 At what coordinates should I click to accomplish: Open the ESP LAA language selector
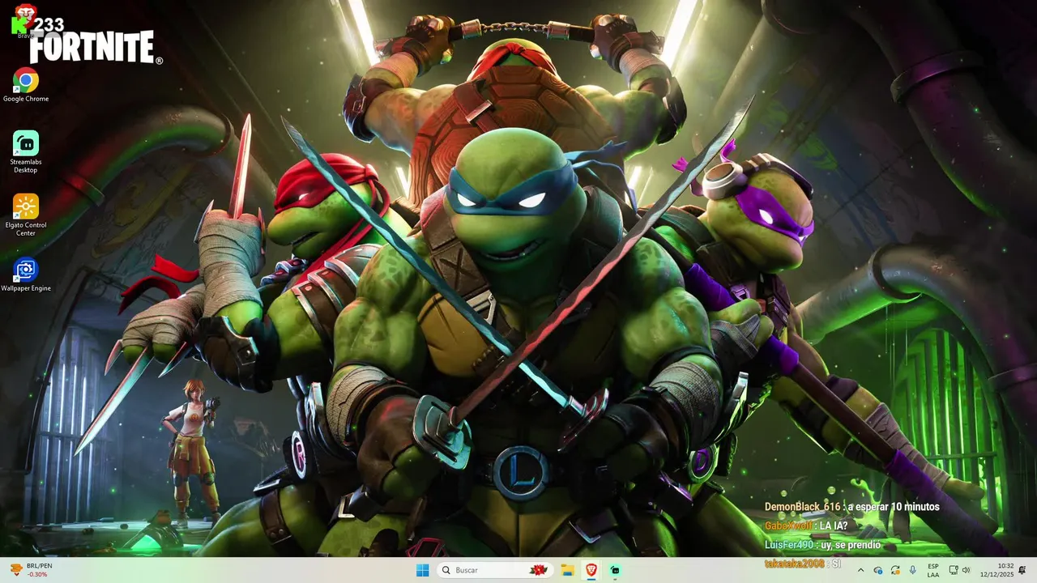933,570
